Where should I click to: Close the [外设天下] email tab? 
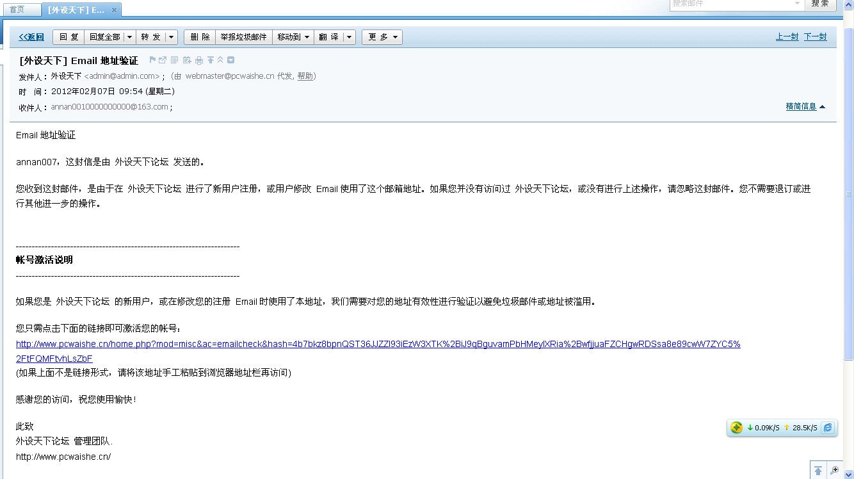[x=114, y=10]
